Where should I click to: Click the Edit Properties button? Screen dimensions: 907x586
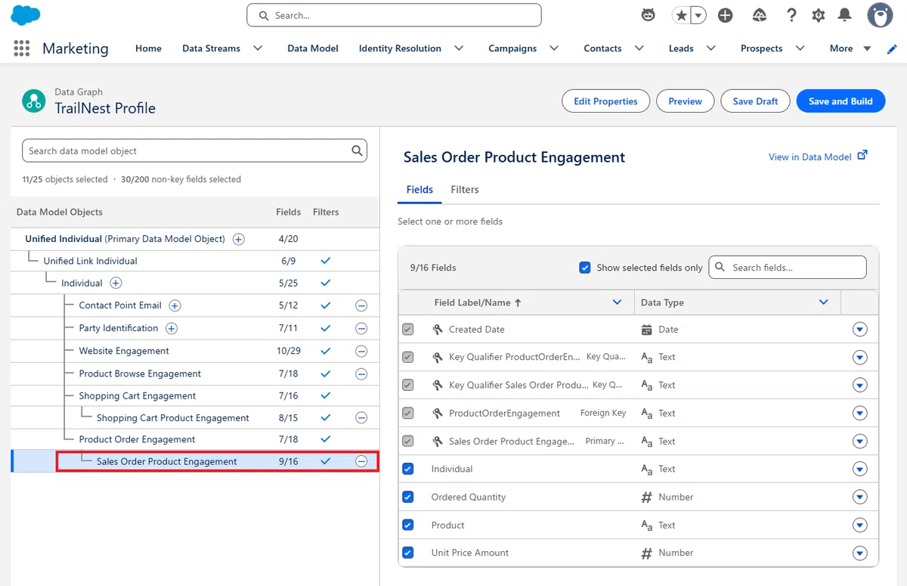605,101
